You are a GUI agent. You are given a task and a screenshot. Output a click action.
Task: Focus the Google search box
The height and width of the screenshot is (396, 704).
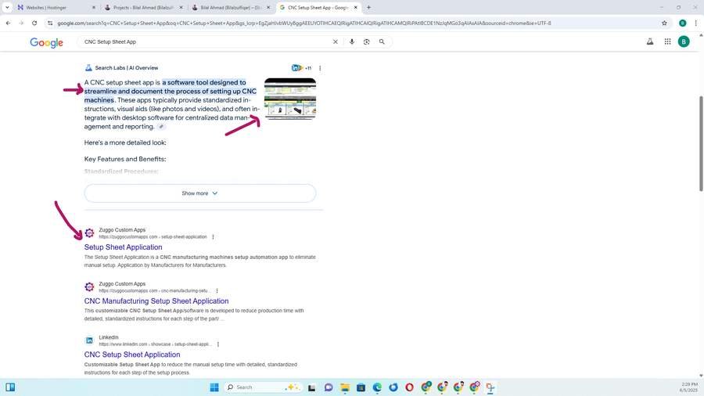[207, 41]
